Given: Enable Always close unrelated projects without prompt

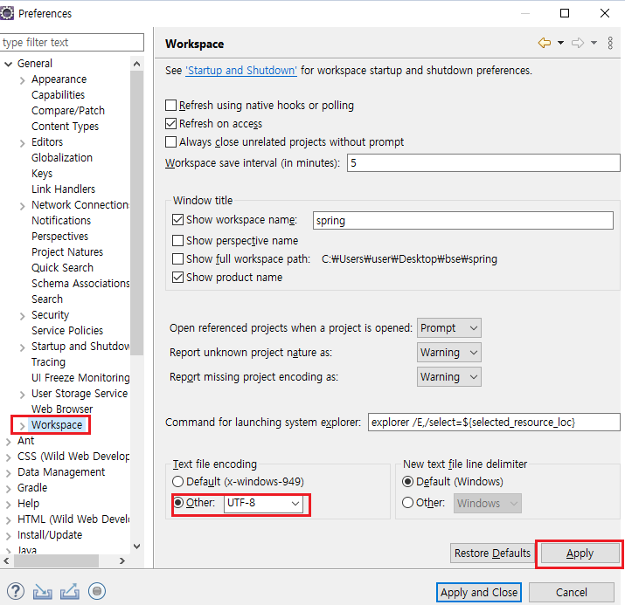Looking at the screenshot, I should pos(171,141).
